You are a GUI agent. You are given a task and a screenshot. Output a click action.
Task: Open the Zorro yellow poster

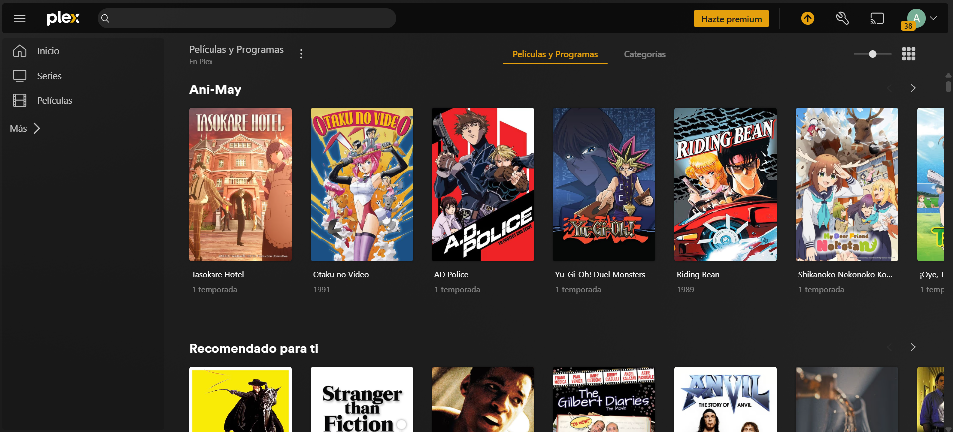pyautogui.click(x=240, y=400)
